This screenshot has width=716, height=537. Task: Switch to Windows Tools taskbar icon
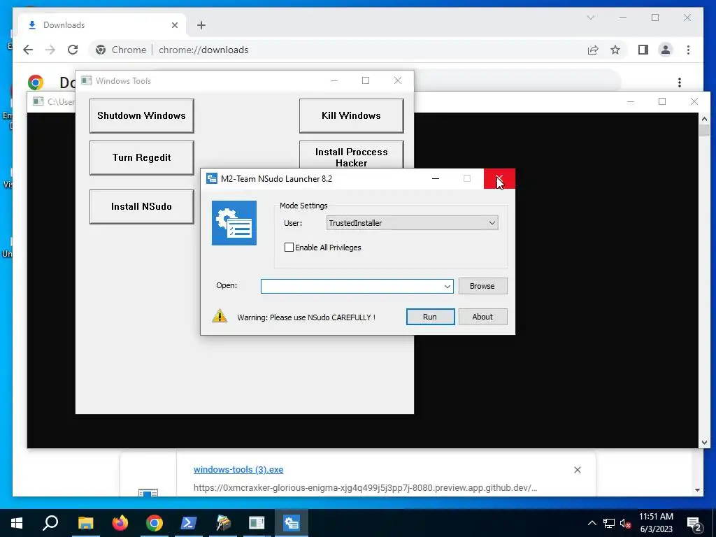point(257,523)
